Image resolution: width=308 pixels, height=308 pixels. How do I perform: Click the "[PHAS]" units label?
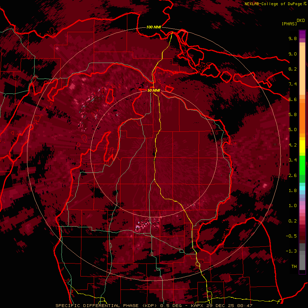coord(289,24)
